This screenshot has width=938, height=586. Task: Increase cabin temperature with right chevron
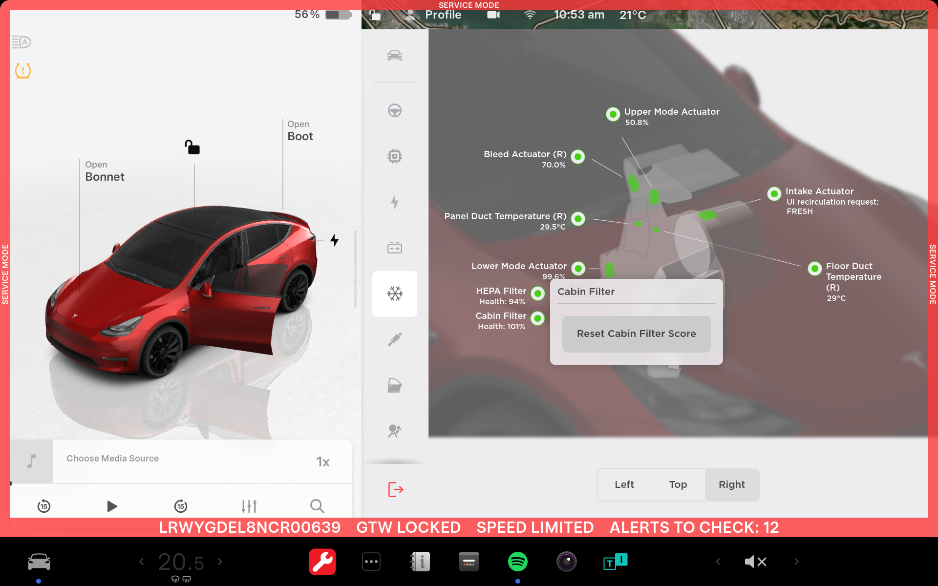(x=220, y=562)
